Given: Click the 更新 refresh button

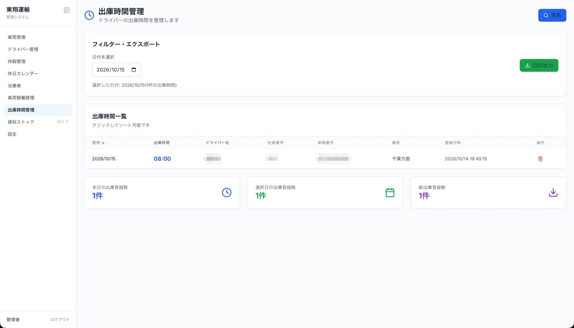Looking at the screenshot, I should tap(552, 15).
